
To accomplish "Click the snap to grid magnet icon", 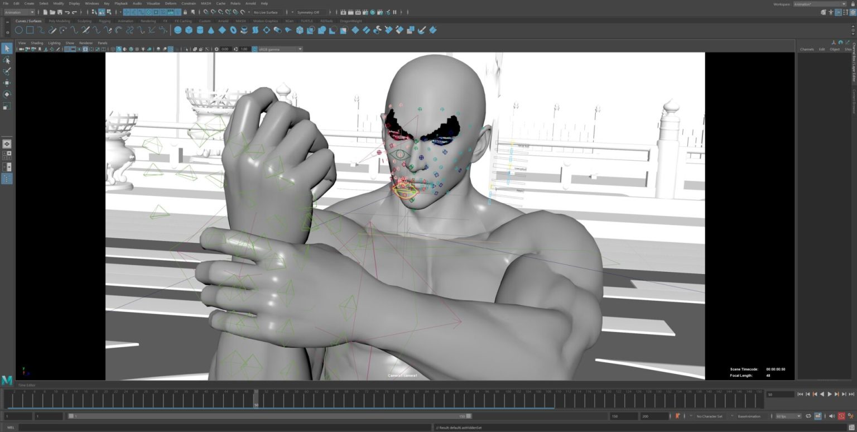I will (x=126, y=12).
